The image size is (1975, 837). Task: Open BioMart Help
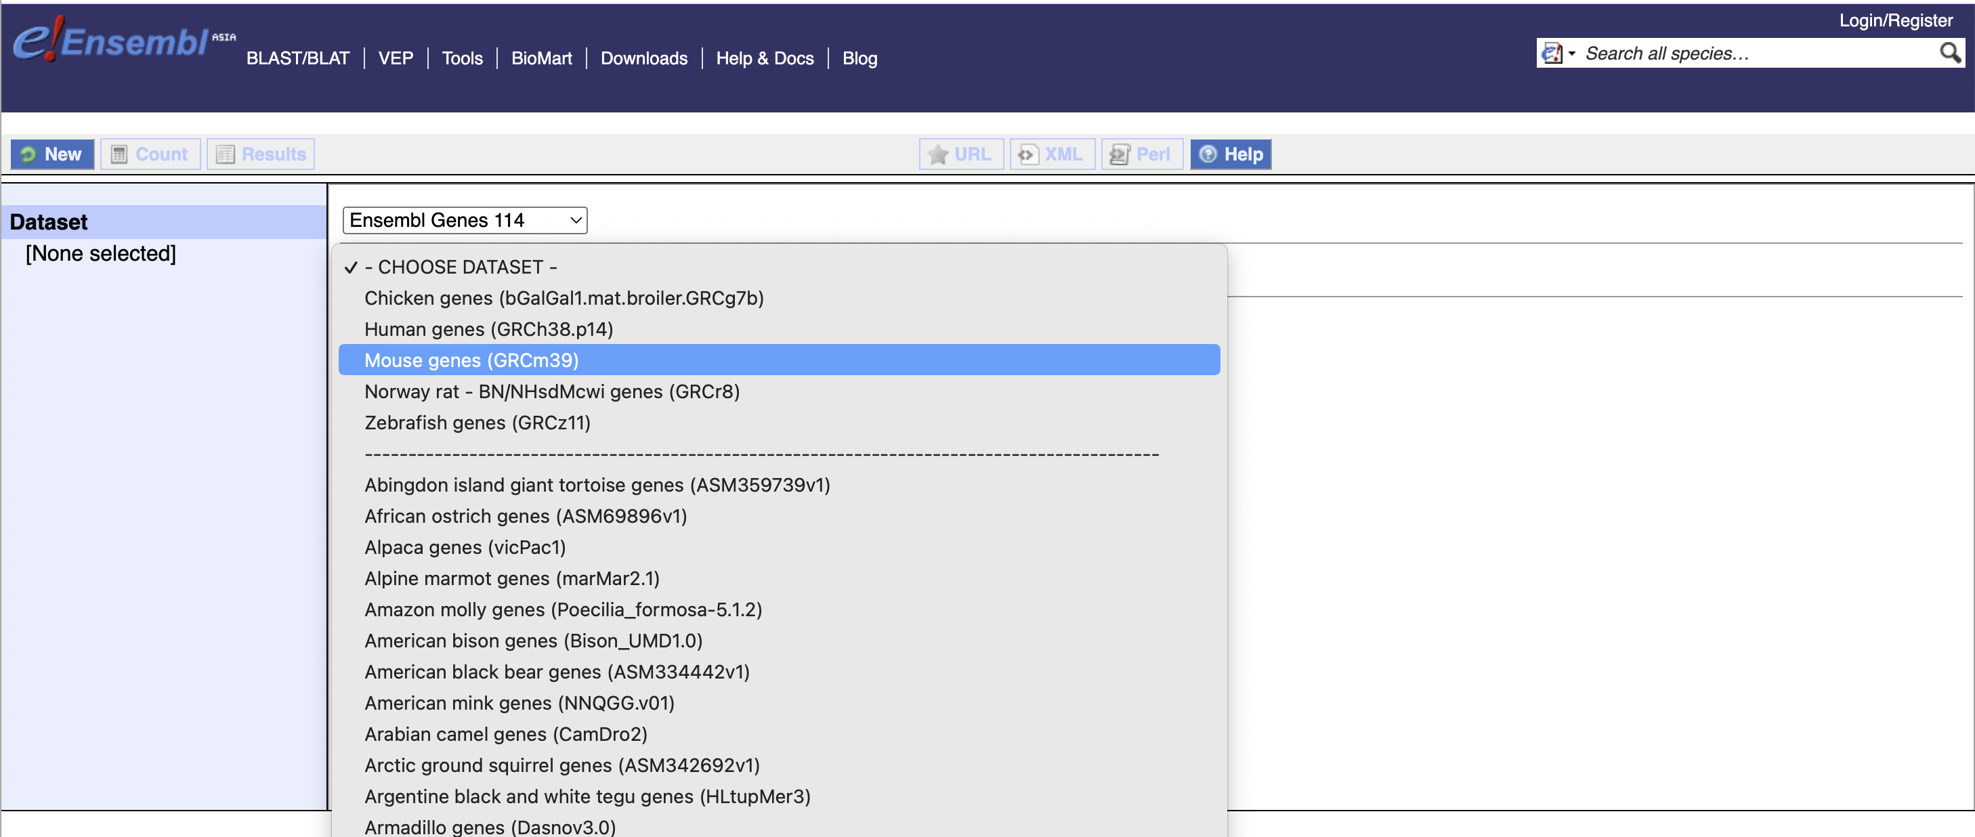(x=1231, y=154)
